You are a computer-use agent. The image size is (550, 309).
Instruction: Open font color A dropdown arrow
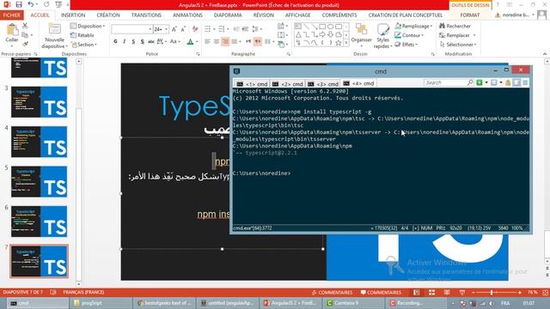[x=197, y=42]
